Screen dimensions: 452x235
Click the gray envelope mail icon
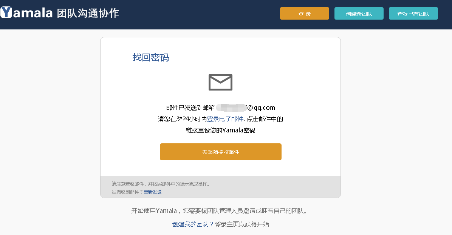(220, 82)
